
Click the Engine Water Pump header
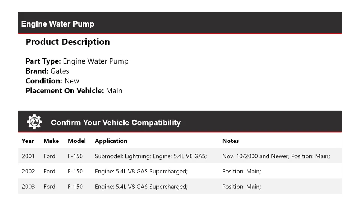(x=58, y=24)
